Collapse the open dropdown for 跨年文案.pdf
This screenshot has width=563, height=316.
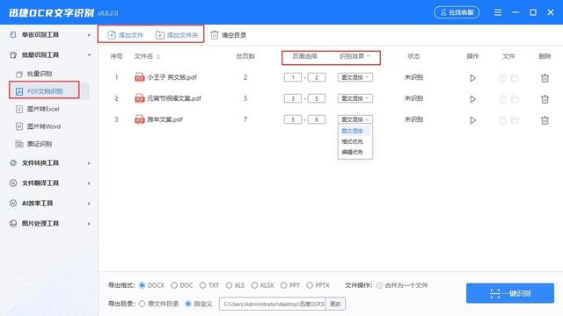(x=355, y=119)
